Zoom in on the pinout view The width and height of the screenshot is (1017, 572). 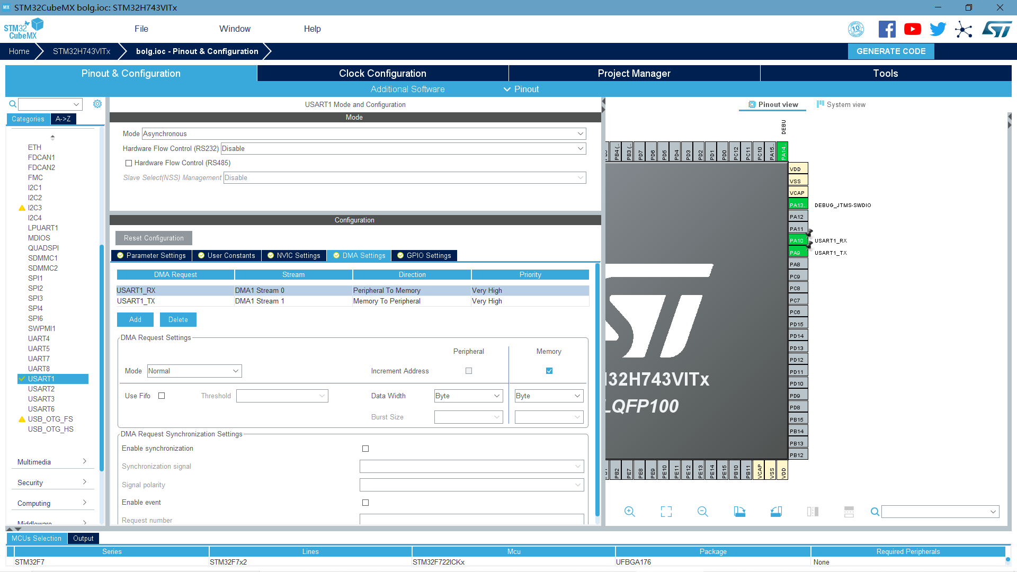tap(629, 512)
